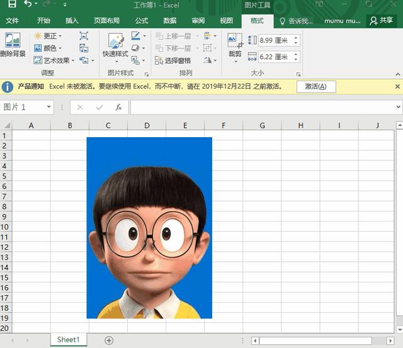The height and width of the screenshot is (348, 403).
Task: Open the 选择窗格 selection pane
Action: point(173,60)
